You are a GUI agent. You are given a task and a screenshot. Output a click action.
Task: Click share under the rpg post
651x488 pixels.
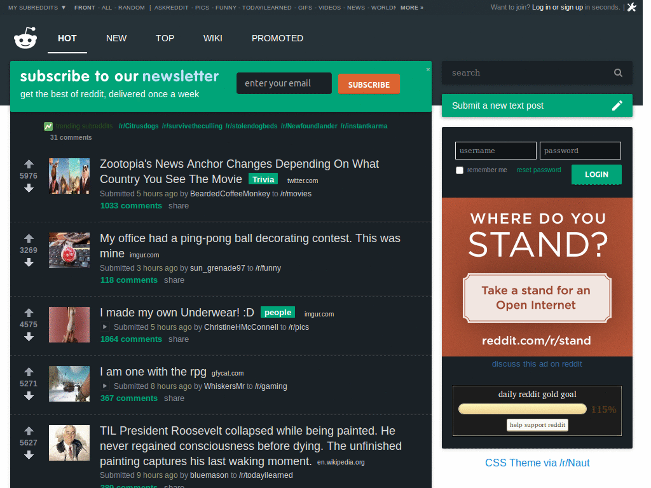(x=174, y=398)
